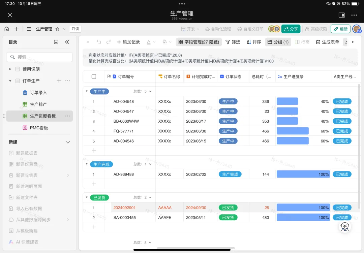Click the 编辑 button
The height and width of the screenshot is (253, 364).
(340, 29)
